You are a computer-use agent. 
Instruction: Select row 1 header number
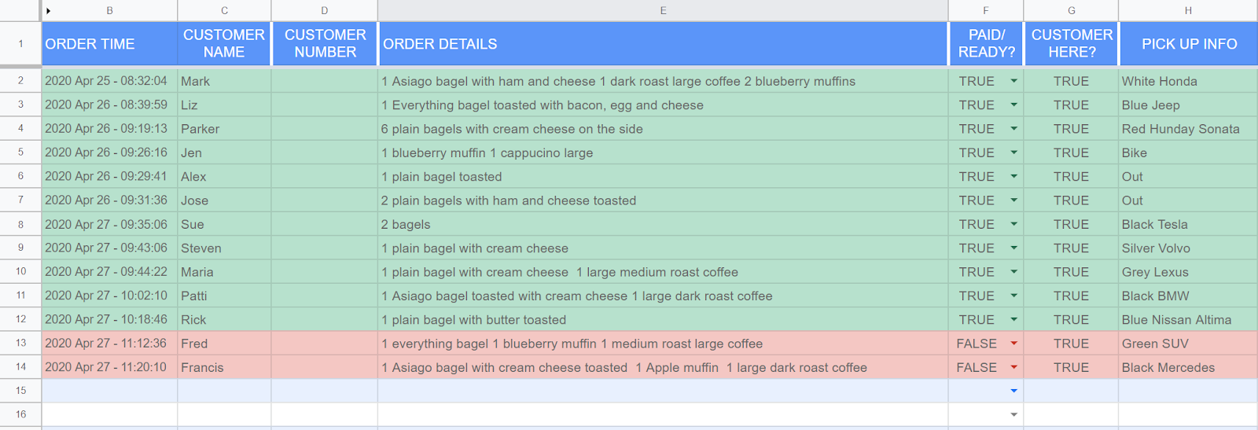20,44
